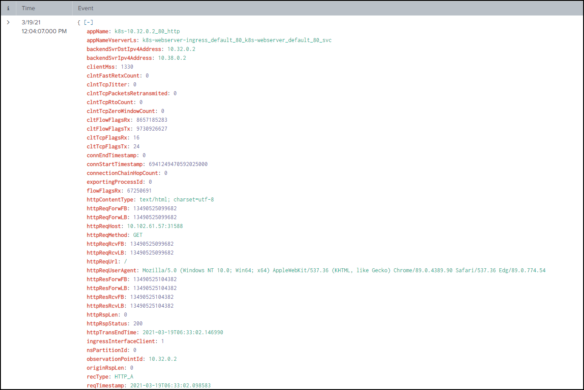
Task: Select the httpReqForwFB field name
Action: (x=107, y=209)
